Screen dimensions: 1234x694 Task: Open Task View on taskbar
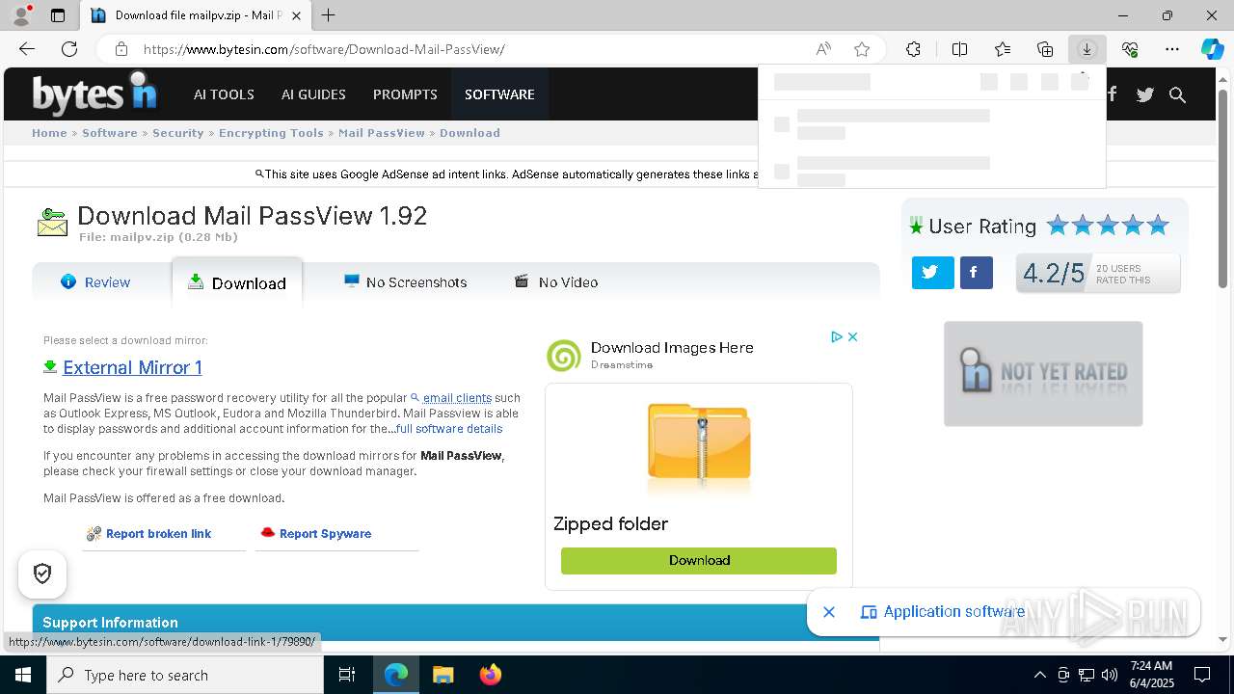[x=347, y=675]
